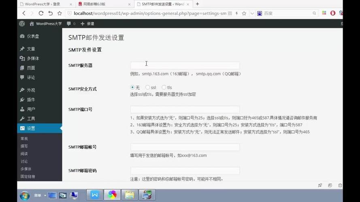Open 多媒体 media settings submenu
The width and height of the screenshot is (360, 202).
pos(26,169)
